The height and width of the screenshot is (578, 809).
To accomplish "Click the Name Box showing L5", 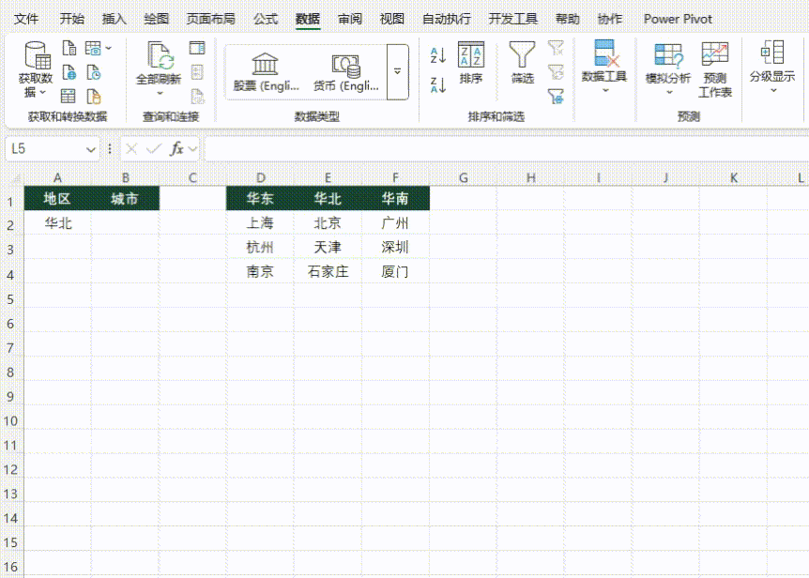I will (45, 149).
